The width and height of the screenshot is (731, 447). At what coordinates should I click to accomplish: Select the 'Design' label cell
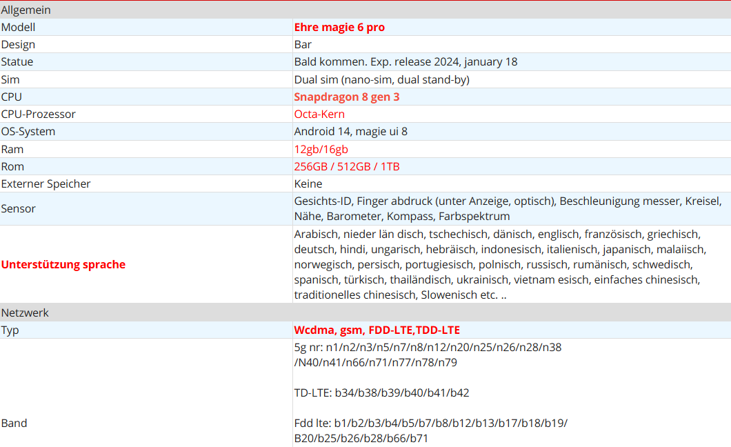18,44
